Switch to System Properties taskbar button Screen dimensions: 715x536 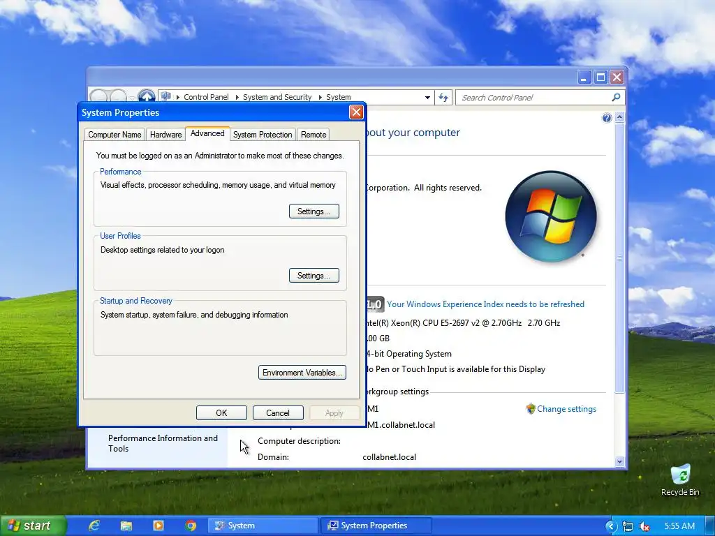click(376, 526)
